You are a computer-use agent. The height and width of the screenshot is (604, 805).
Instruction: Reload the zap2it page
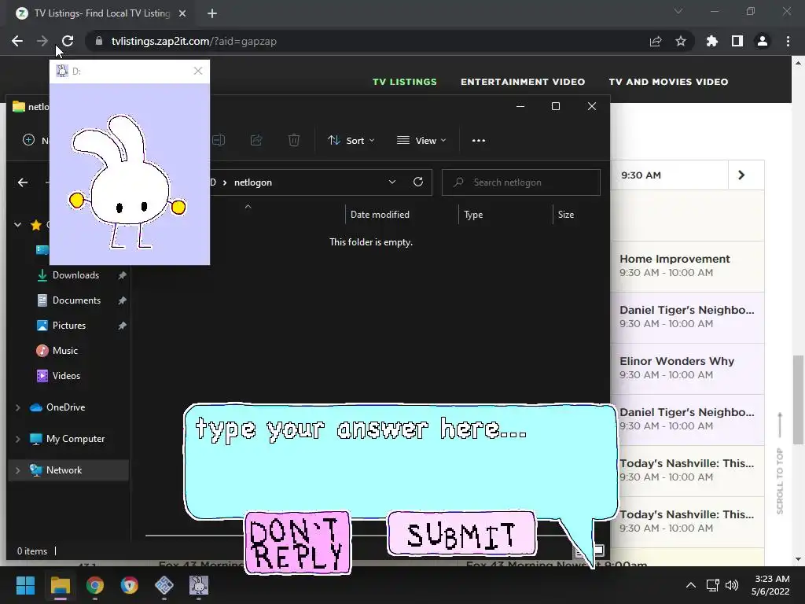tap(68, 41)
